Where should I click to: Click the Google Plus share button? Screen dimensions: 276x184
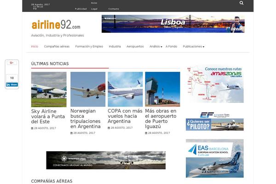(x=12, y=63)
